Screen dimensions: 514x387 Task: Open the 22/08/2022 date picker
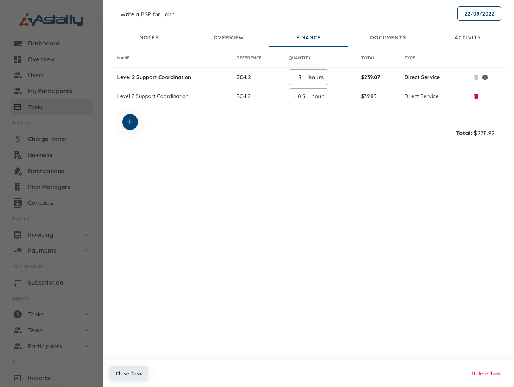[x=479, y=14]
